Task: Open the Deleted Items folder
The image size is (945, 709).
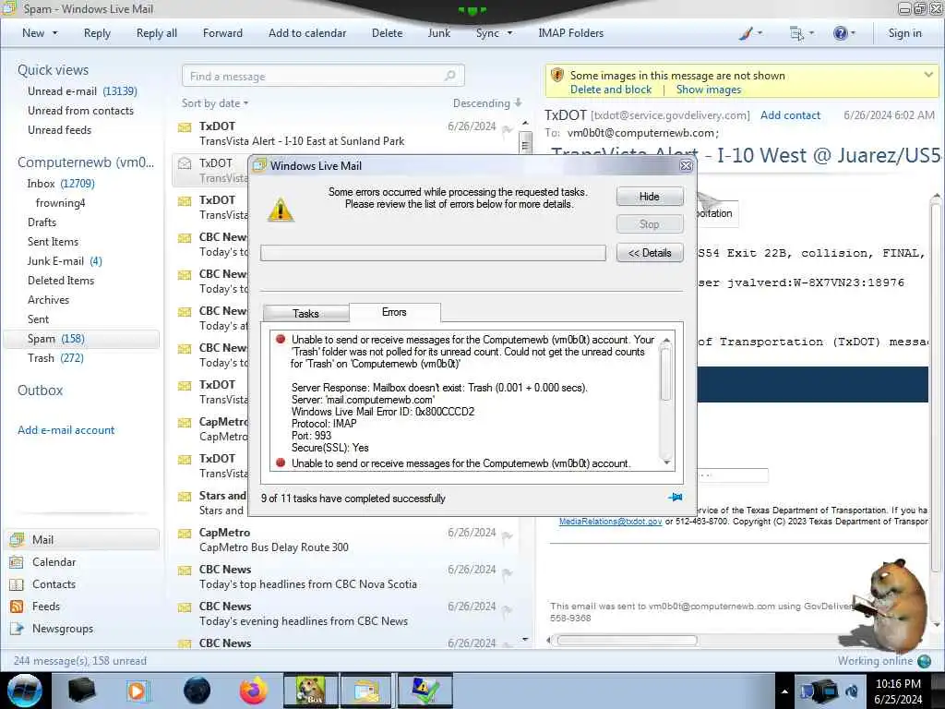Action: point(61,281)
